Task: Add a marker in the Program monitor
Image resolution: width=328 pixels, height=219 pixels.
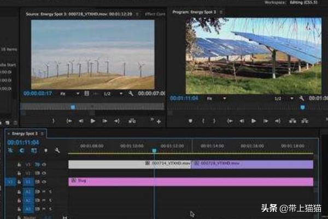Action: point(191,121)
